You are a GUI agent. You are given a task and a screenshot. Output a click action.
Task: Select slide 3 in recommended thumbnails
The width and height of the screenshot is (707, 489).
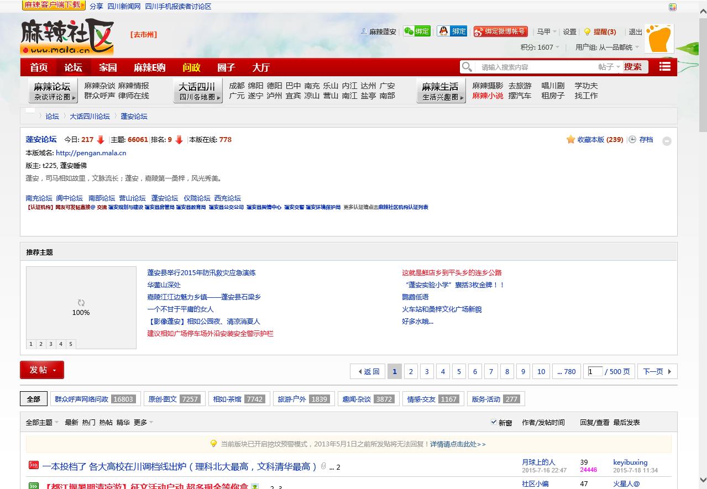(51, 344)
